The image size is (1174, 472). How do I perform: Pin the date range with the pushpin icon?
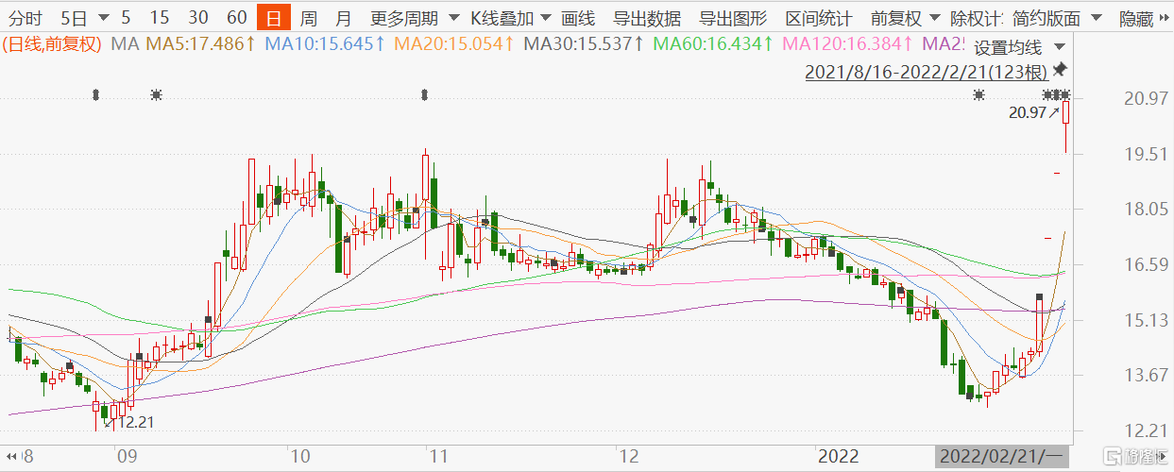coord(1060,70)
